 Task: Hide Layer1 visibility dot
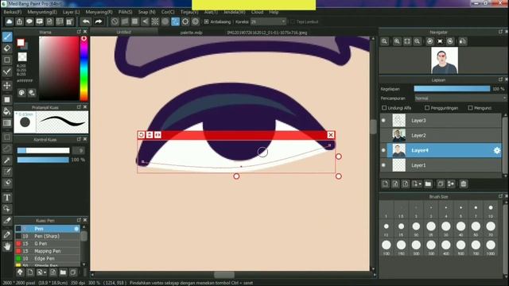tap(383, 165)
